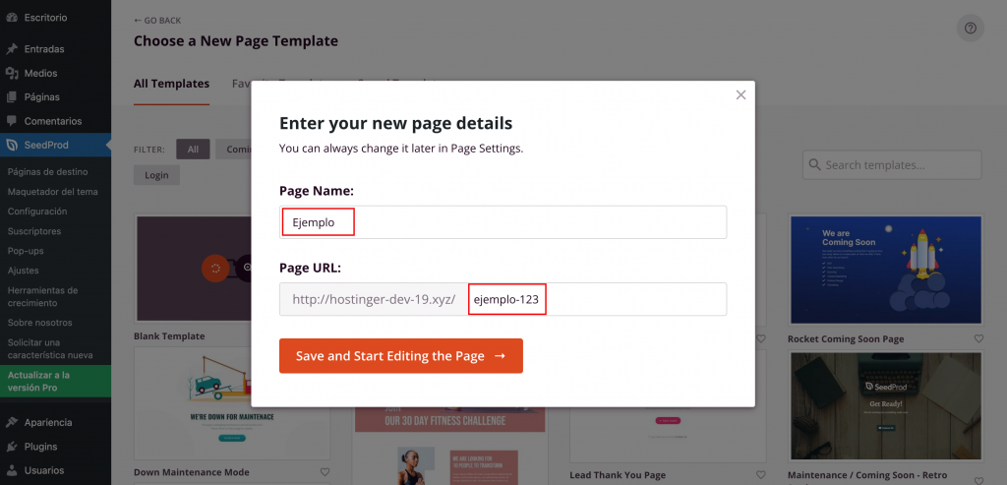Open Escritorio dashboard icon in sidebar
Image resolution: width=1007 pixels, height=485 pixels.
pyautogui.click(x=11, y=19)
